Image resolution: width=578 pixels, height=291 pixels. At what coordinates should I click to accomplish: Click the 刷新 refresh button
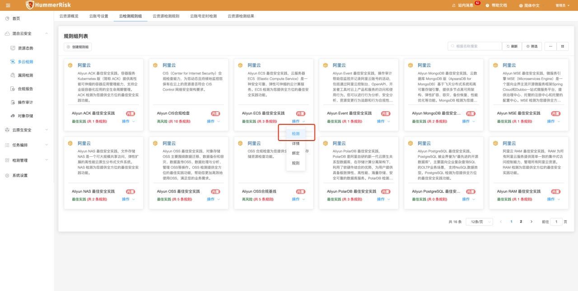pos(512,46)
